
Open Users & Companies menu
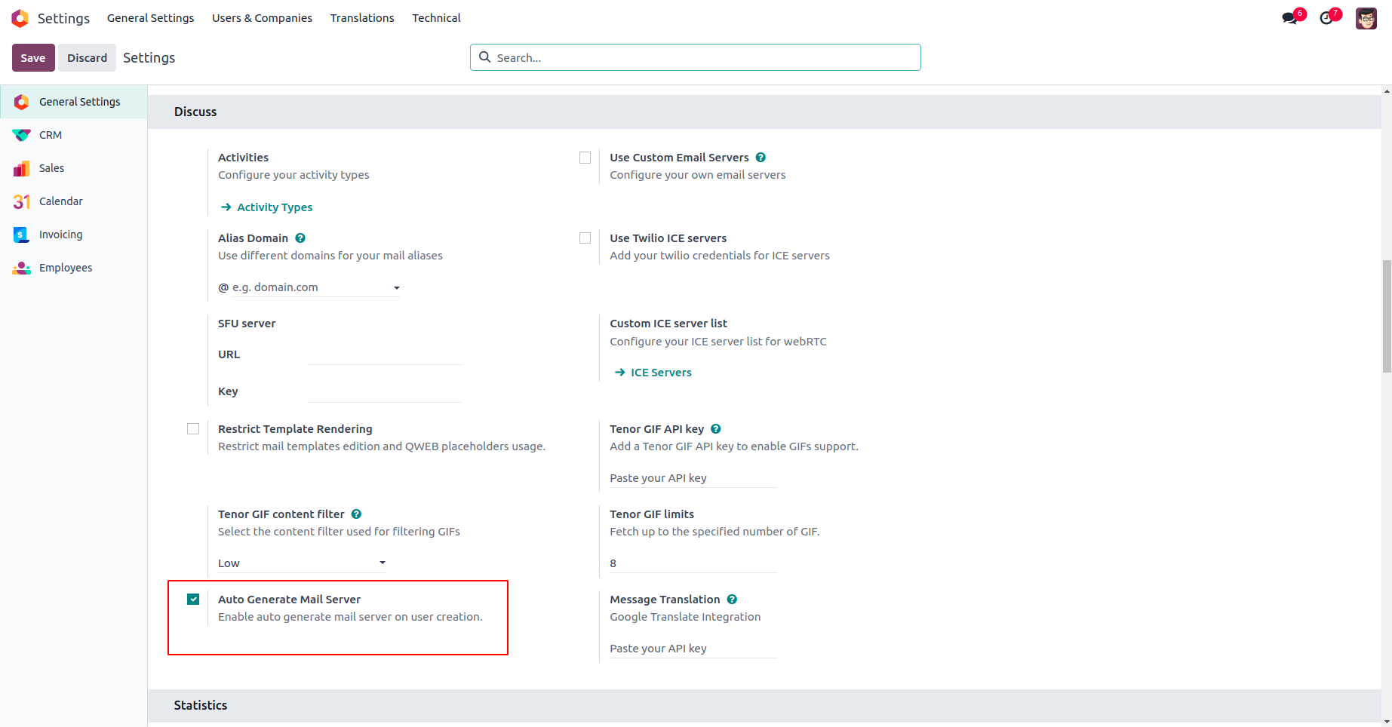[x=262, y=18]
